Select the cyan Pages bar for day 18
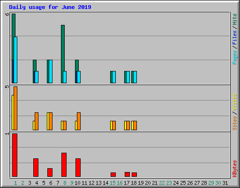Image resolution: width=240 pixels, height=188 pixels. point(135,77)
